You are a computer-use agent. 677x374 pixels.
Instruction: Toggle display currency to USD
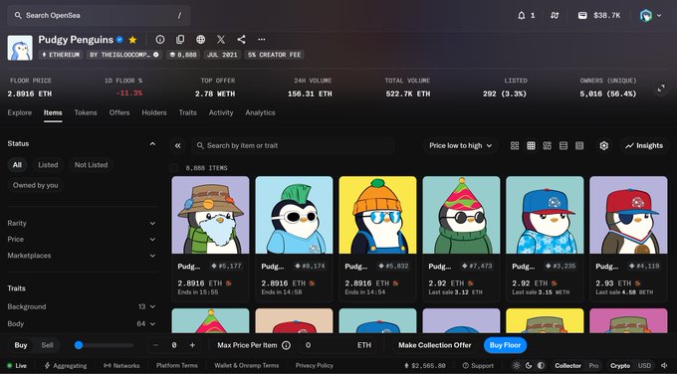[x=644, y=365]
